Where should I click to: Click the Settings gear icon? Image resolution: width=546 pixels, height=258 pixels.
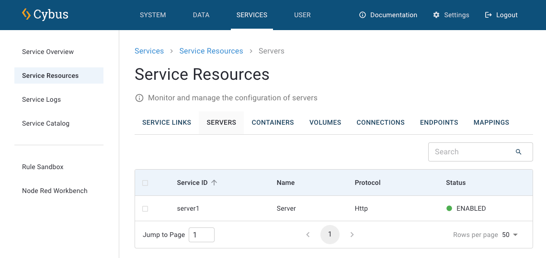[x=436, y=15]
